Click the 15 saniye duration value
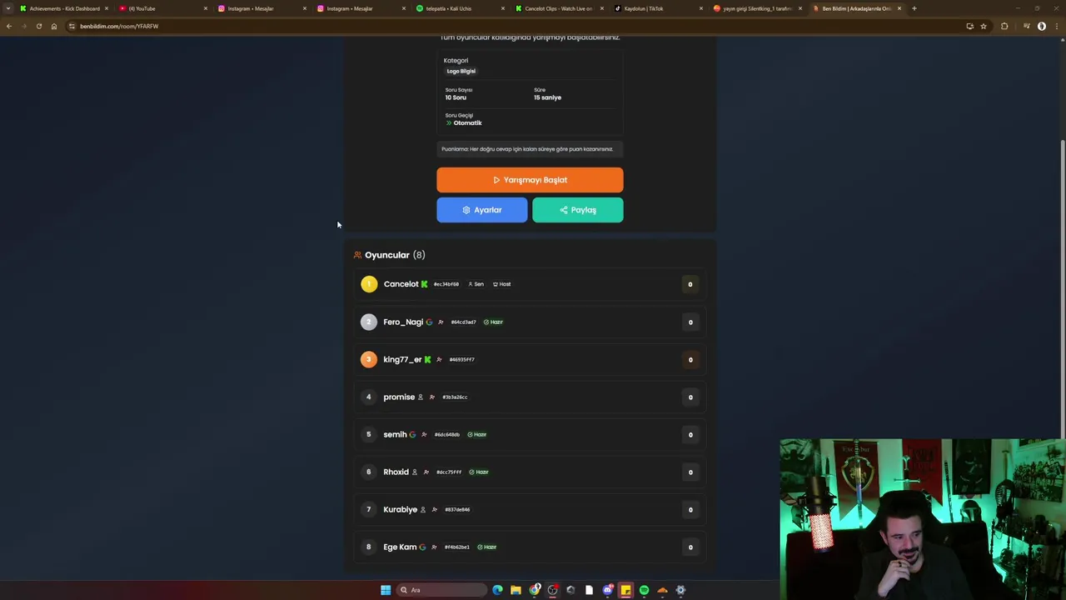1066x600 pixels. click(547, 97)
